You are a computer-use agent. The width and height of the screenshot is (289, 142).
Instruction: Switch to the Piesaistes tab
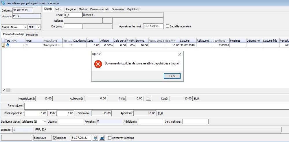[32, 35]
